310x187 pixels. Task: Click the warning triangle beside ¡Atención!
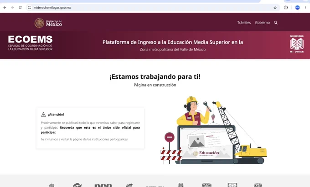tap(43, 114)
